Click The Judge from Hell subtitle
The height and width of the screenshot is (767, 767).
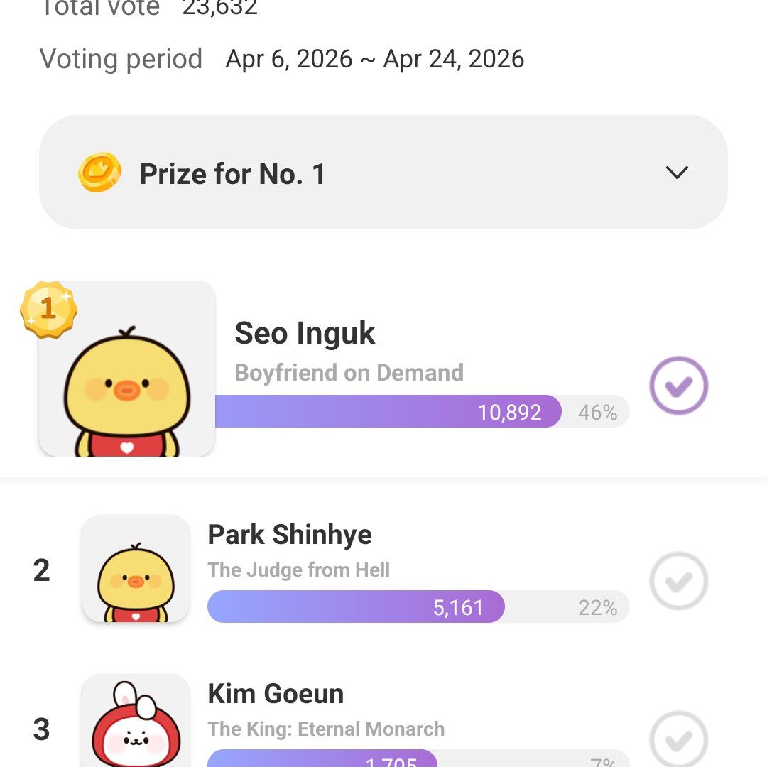[x=299, y=570]
